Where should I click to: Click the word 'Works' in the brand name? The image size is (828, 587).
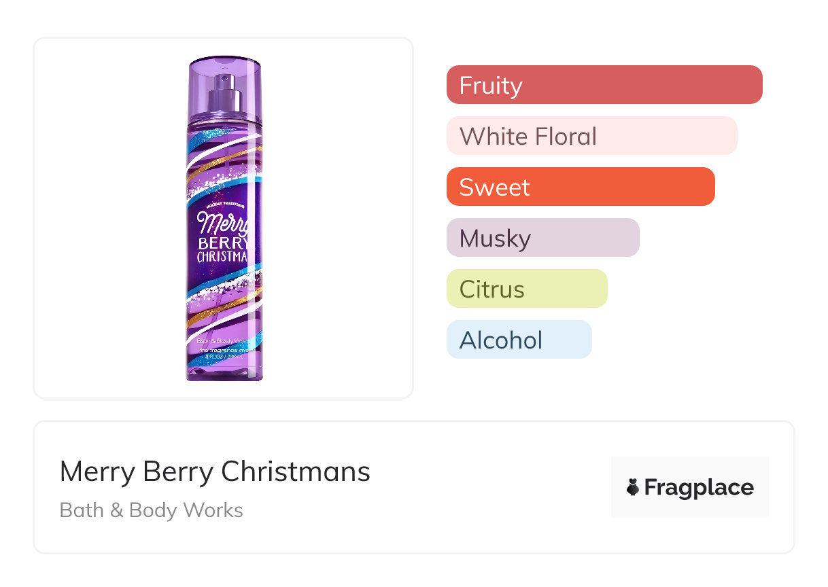click(x=218, y=510)
